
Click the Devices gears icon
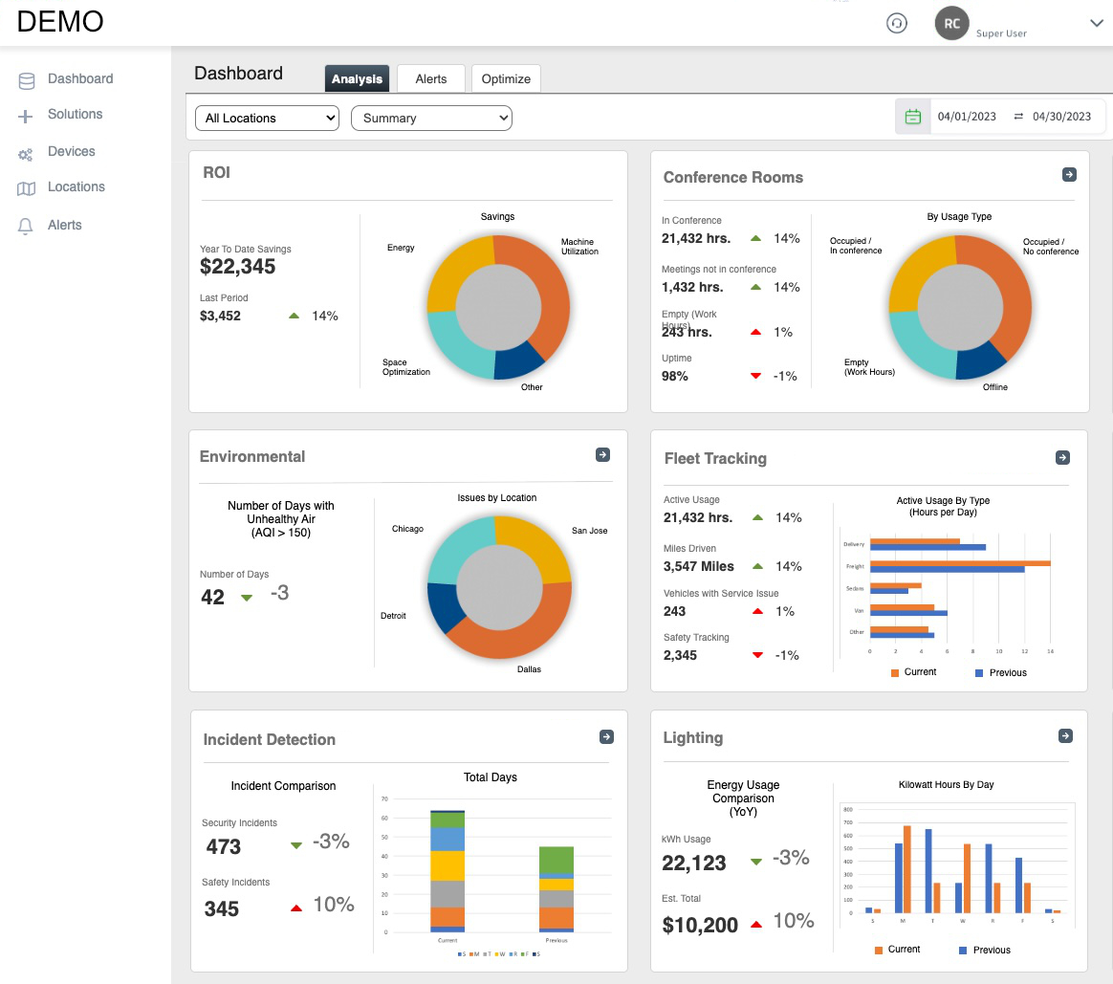coord(26,154)
